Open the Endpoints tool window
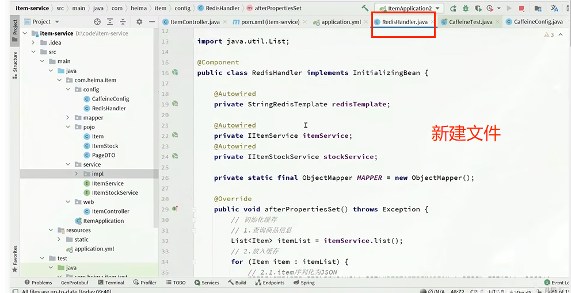571x293 pixels. pos(270,283)
